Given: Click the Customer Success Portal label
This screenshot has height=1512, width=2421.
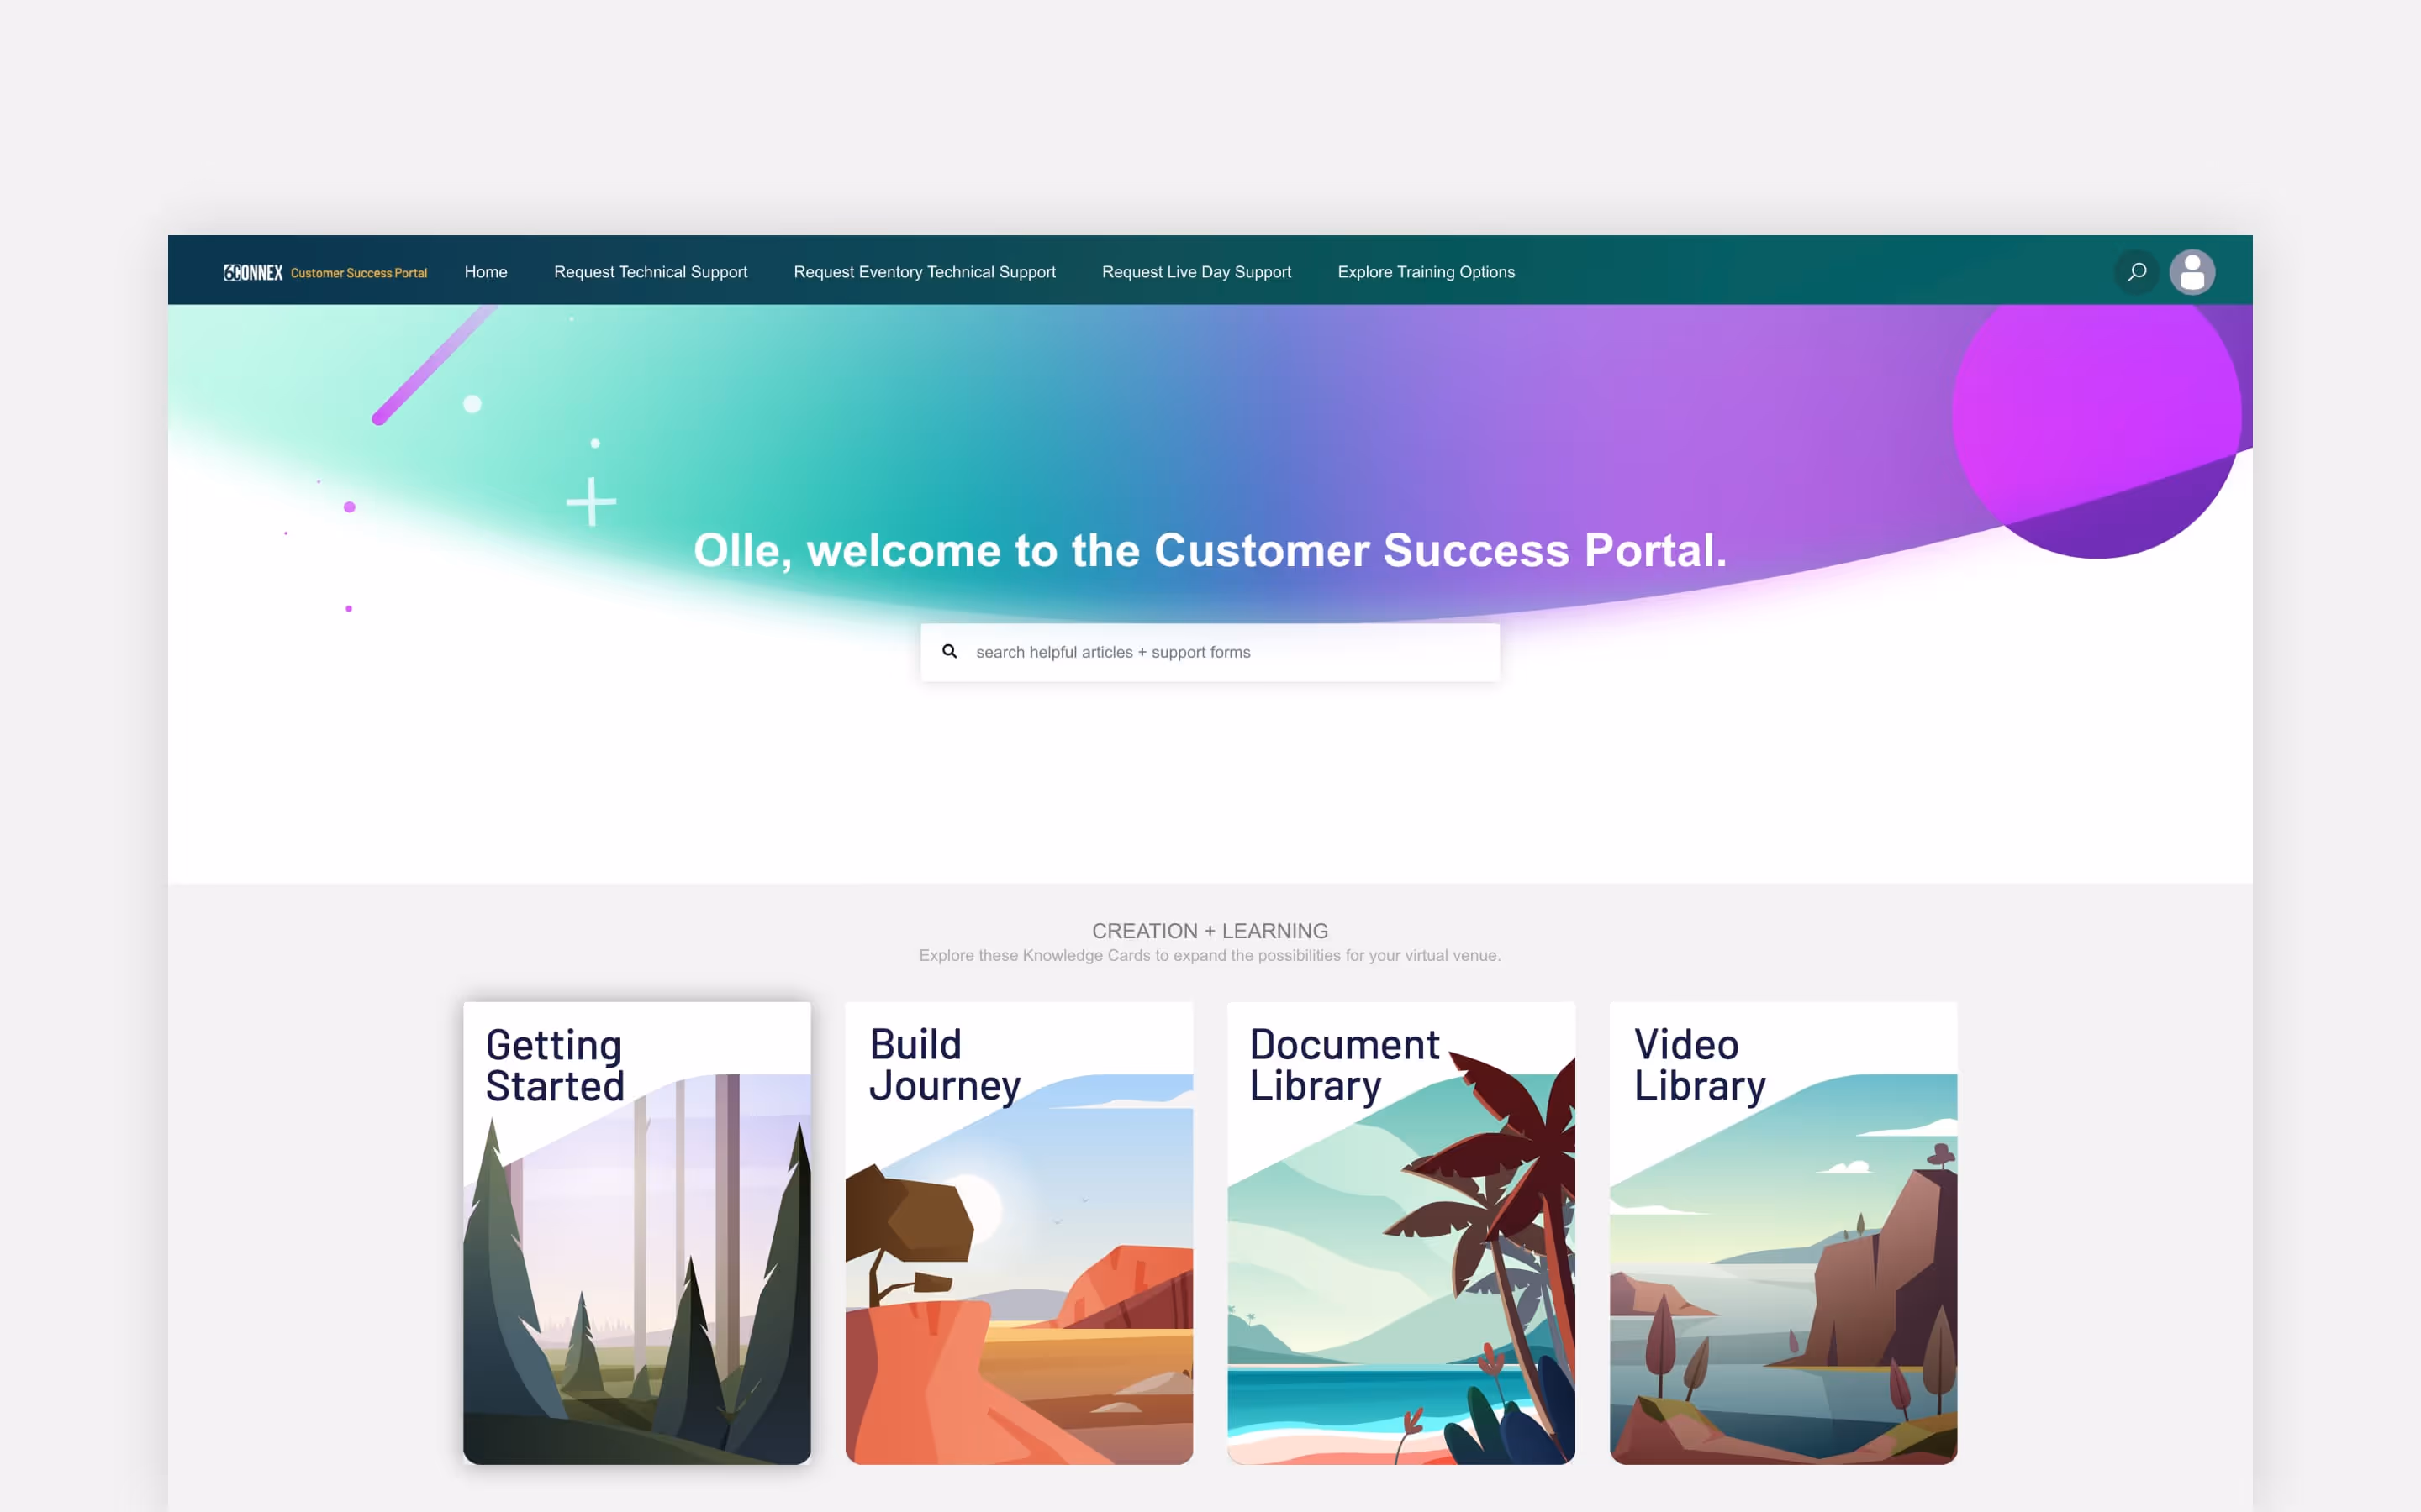Looking at the screenshot, I should click(358, 273).
